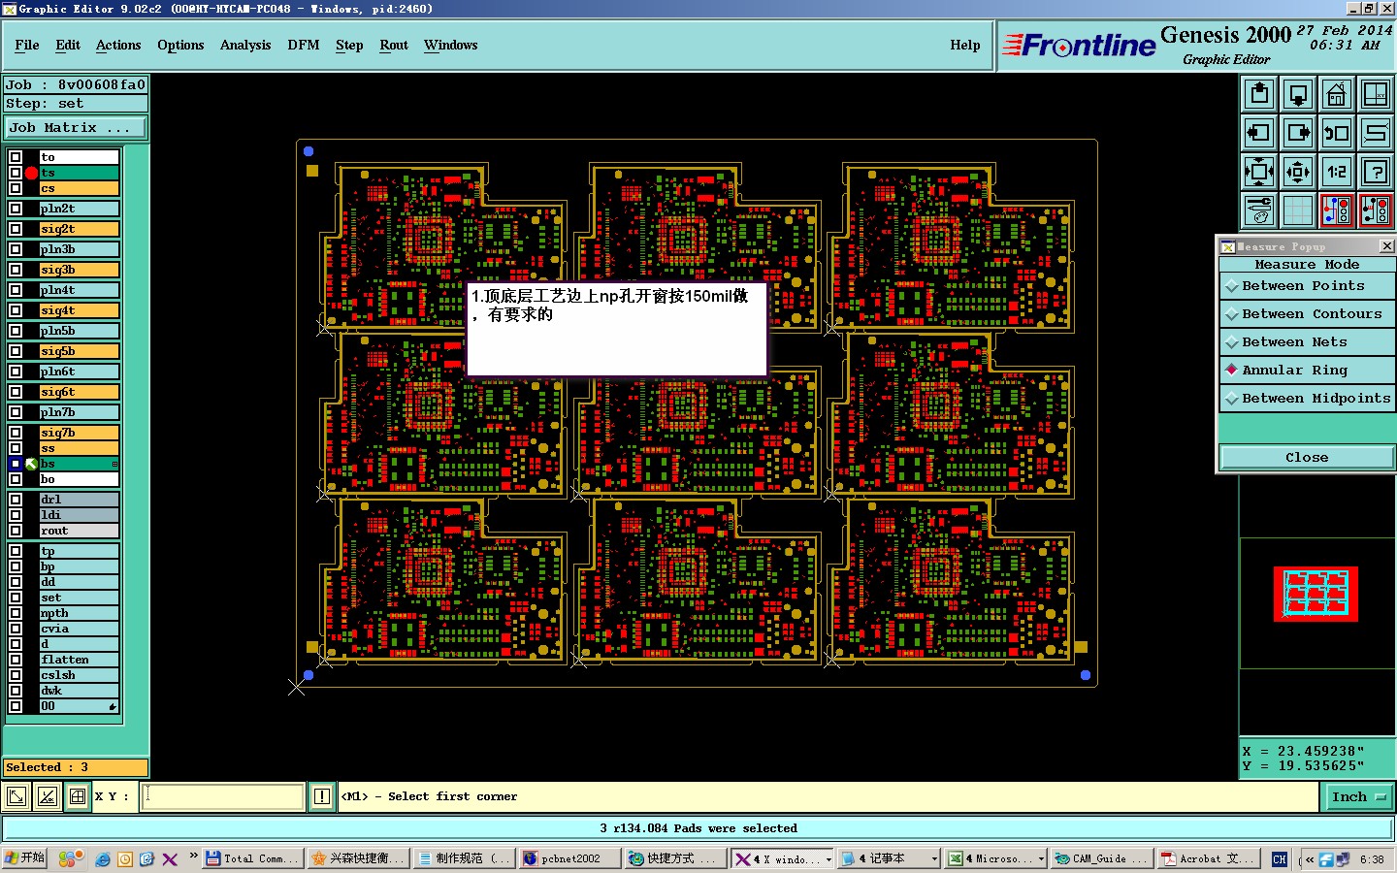
Task: Click the pan left icon
Action: coord(1259,133)
